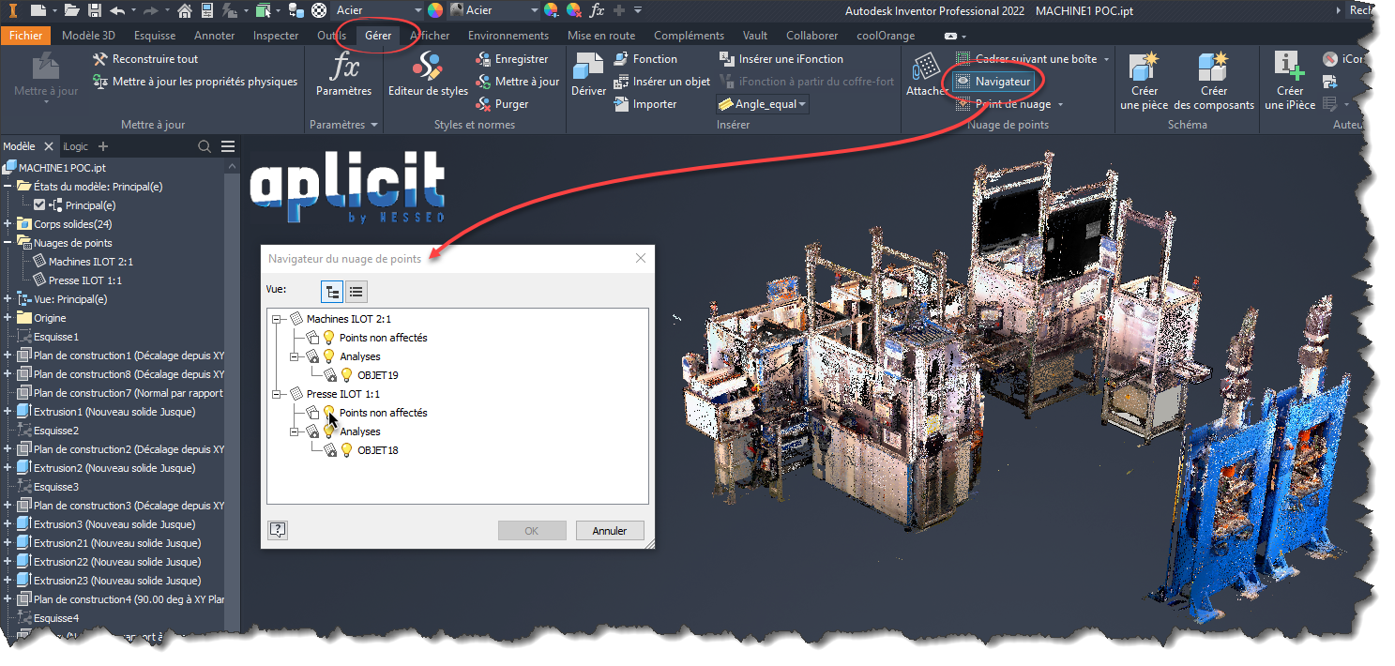Viewport: 1395px width, 666px height.
Task: Collapse Machines ILOT 2:1 tree node
Action: click(x=277, y=319)
